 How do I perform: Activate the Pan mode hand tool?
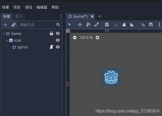click(x=124, y=25)
